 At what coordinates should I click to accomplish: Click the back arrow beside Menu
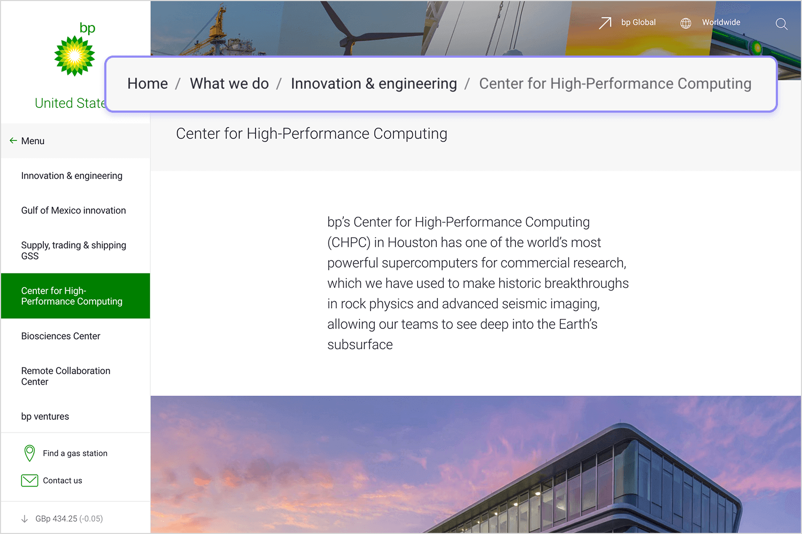[x=13, y=140]
